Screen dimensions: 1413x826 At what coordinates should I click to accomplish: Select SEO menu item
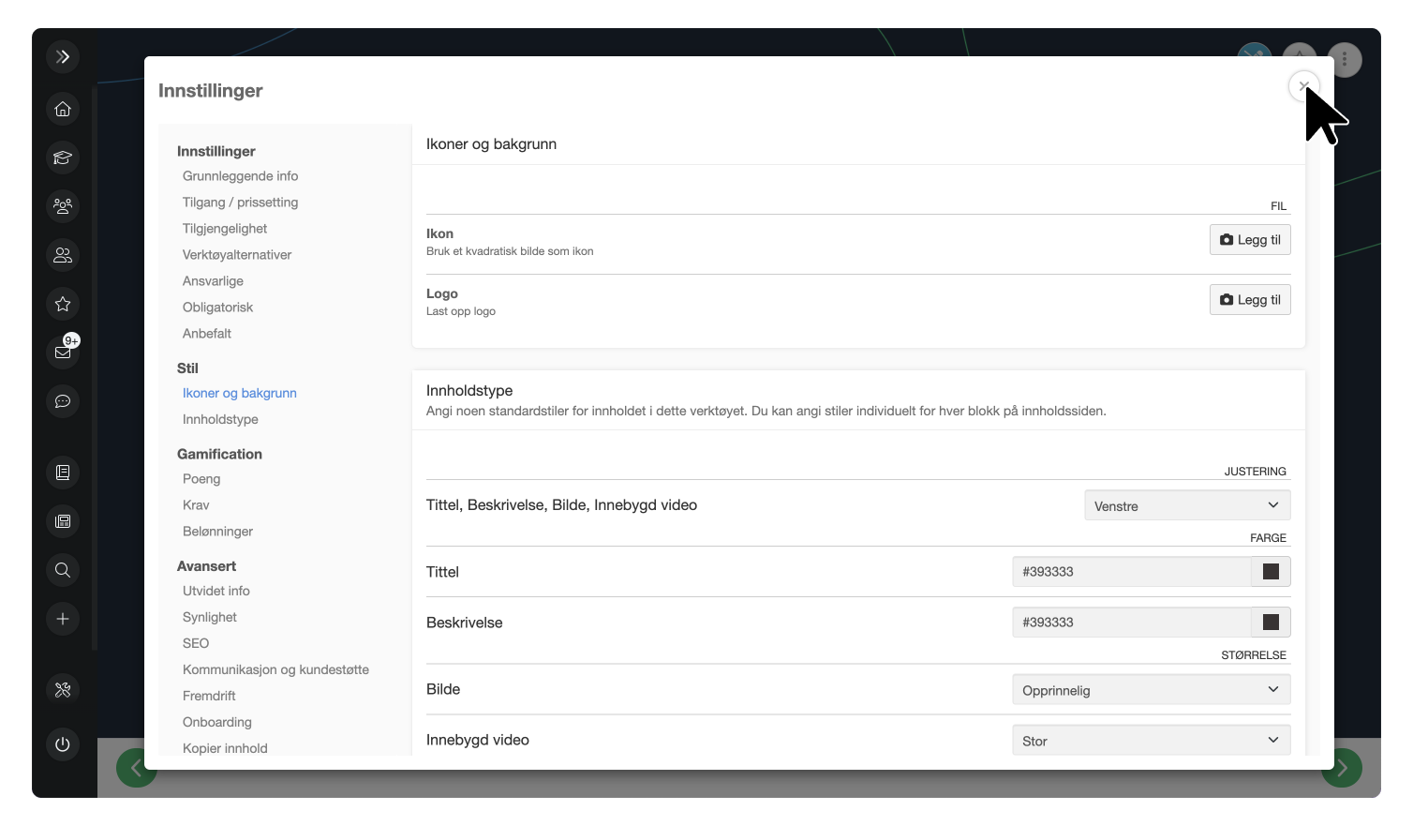tap(196, 644)
